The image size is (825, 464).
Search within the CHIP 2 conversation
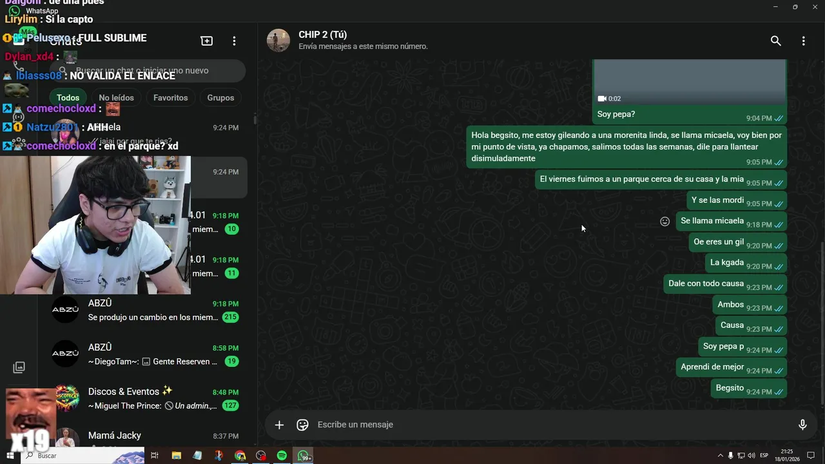[776, 41]
